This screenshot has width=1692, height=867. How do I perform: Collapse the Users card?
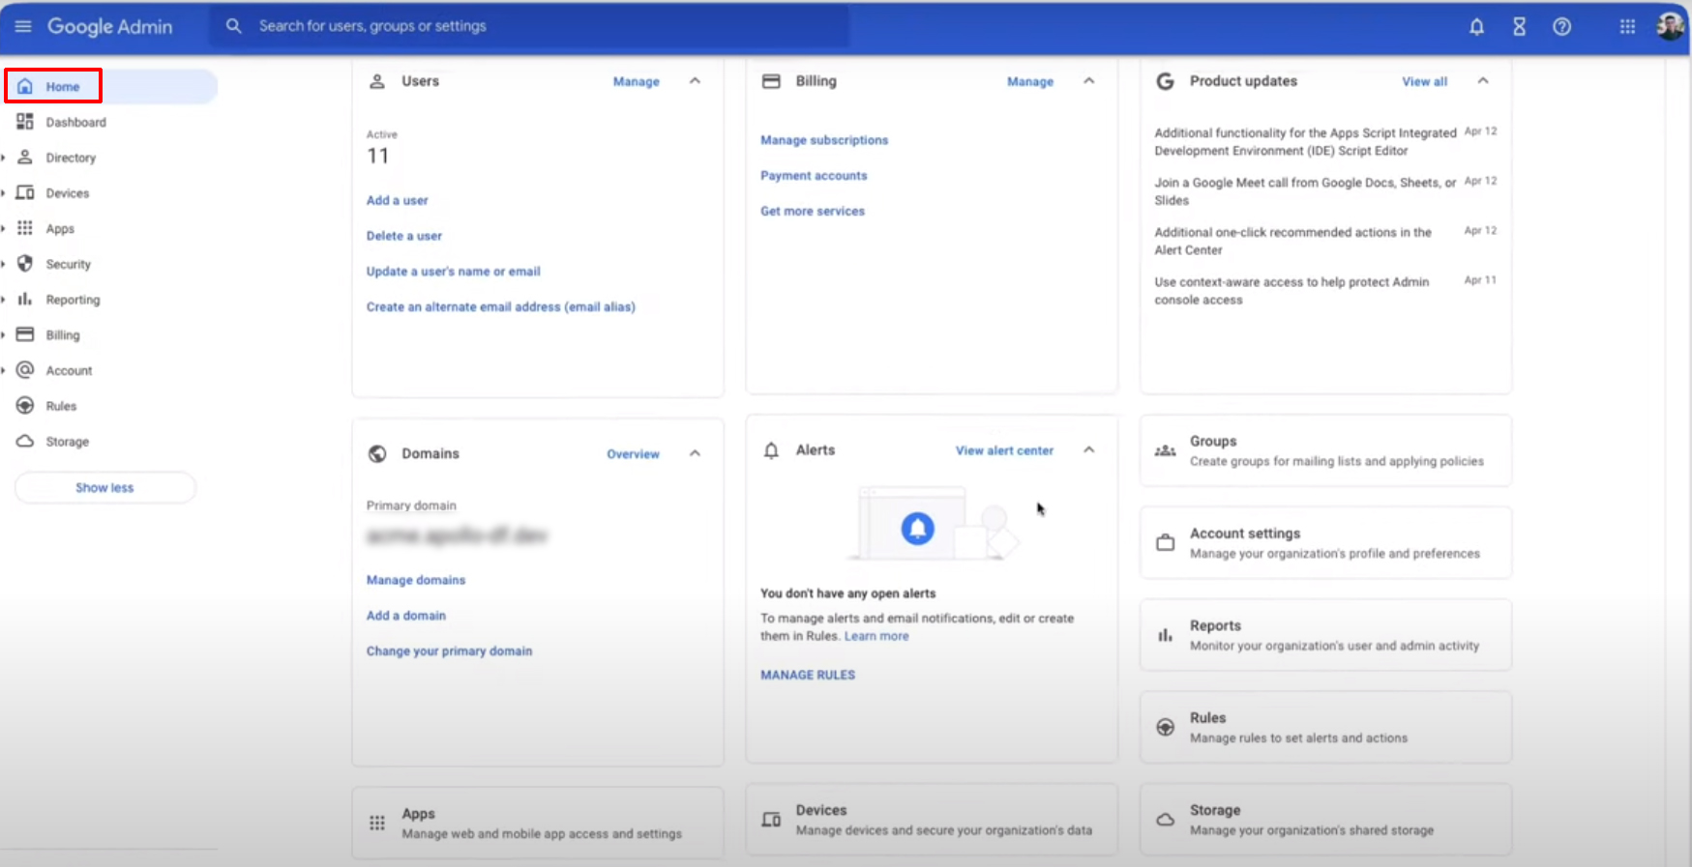pyautogui.click(x=695, y=81)
